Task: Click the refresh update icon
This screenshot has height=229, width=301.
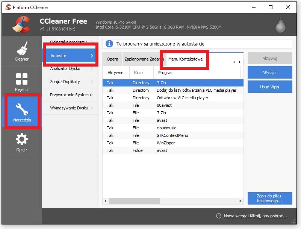Action: tap(219, 216)
